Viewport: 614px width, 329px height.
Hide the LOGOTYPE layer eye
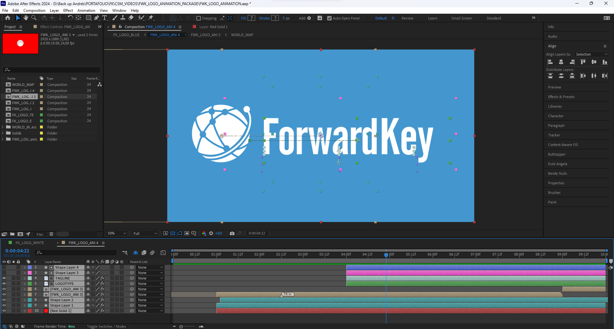(4, 284)
